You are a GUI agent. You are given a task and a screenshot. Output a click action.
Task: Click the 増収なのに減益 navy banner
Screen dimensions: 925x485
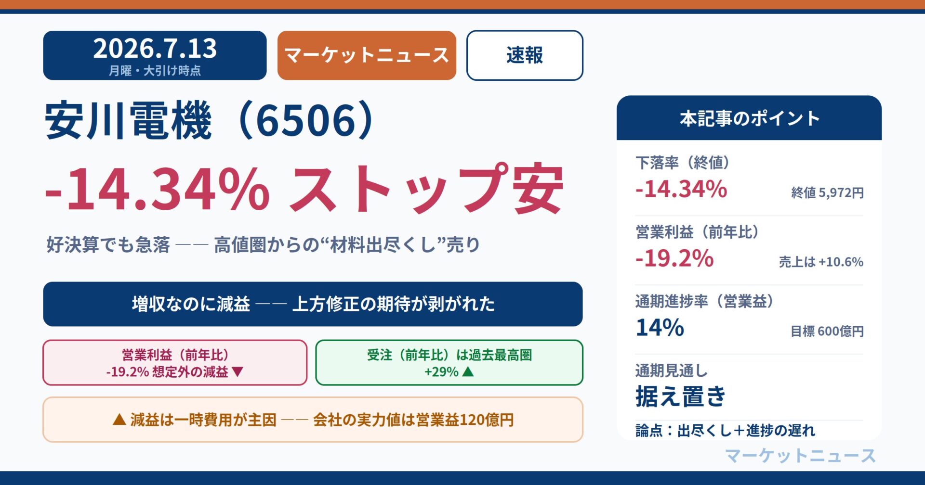click(313, 304)
